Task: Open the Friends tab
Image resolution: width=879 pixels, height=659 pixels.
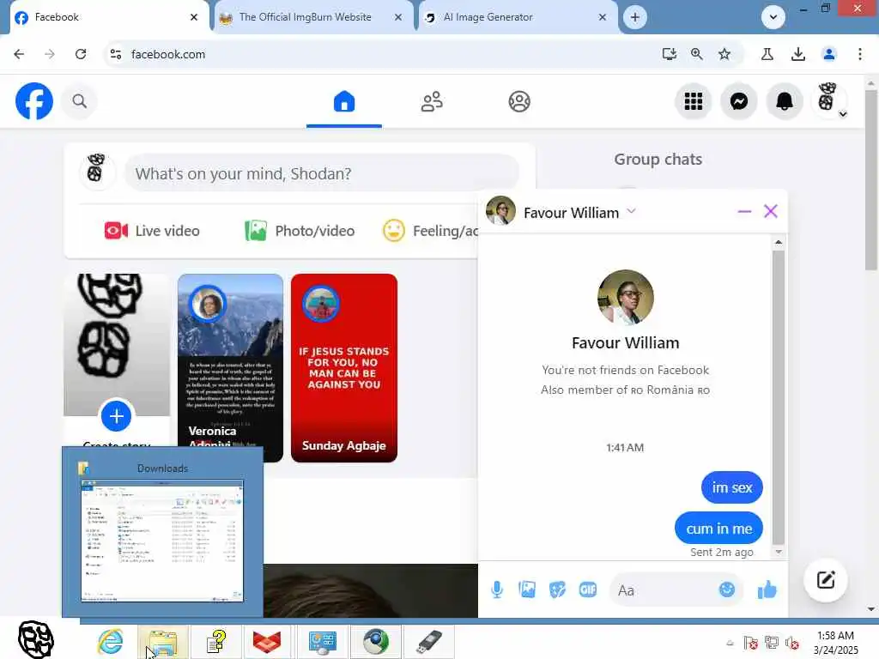Action: tap(432, 101)
